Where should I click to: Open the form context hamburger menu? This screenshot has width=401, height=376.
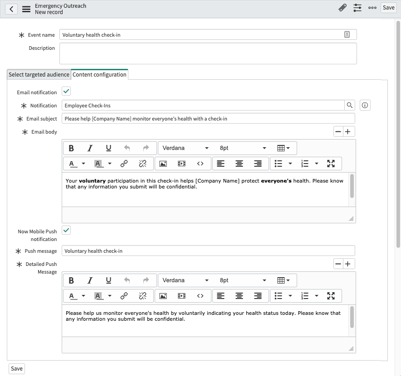[x=26, y=9]
